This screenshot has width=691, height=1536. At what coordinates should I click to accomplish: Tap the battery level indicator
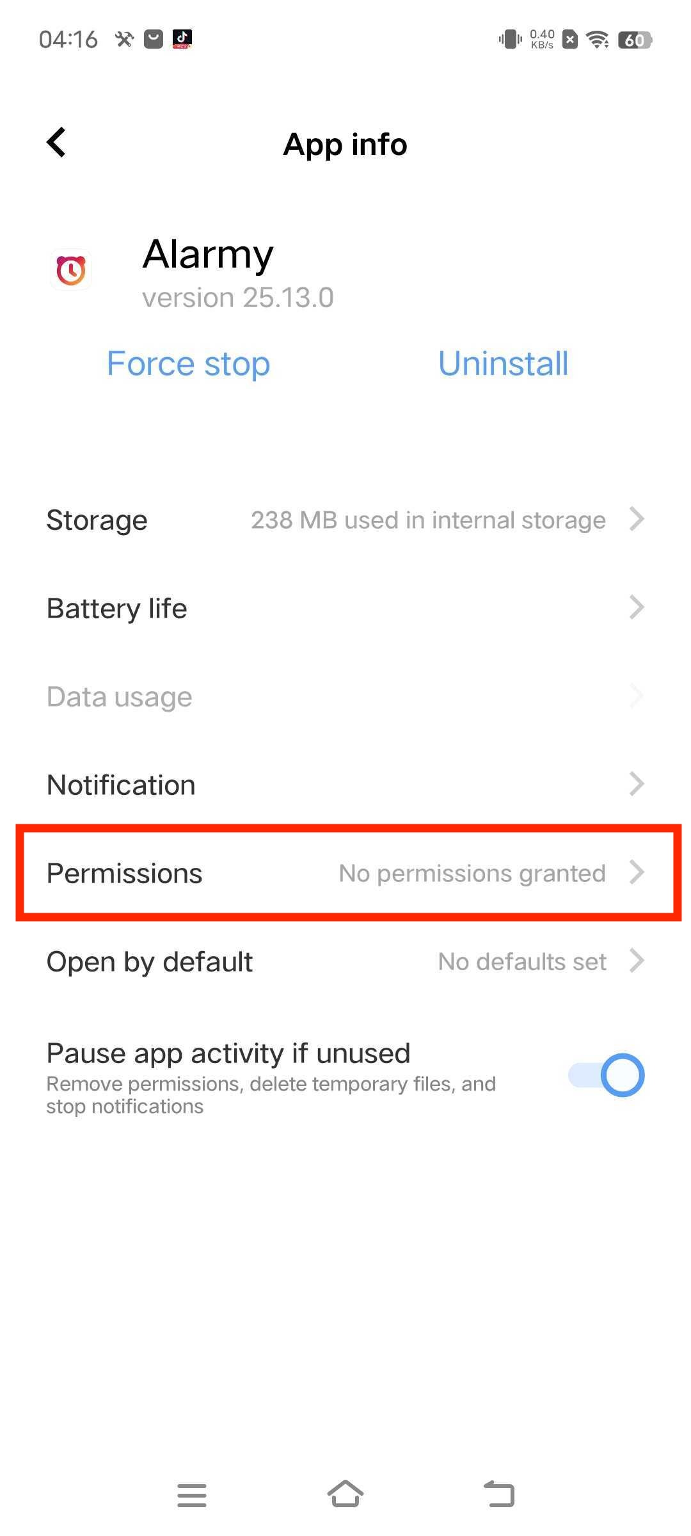pos(635,40)
